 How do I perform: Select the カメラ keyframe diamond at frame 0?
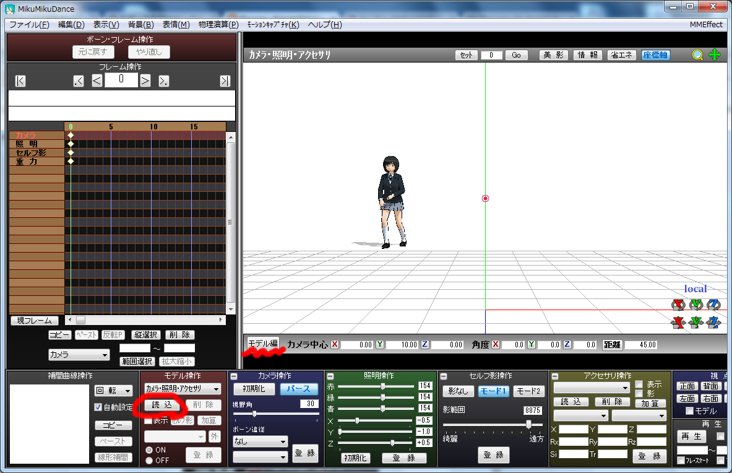coord(71,136)
